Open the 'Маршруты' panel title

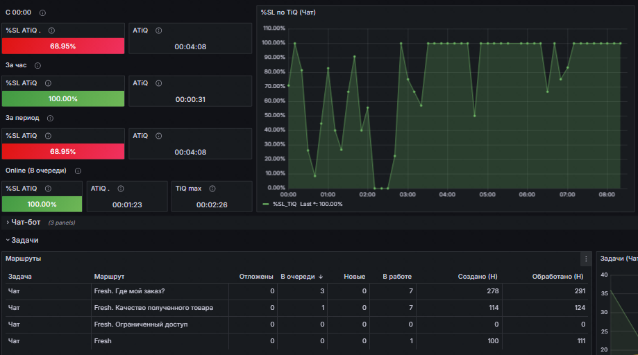[x=23, y=259]
